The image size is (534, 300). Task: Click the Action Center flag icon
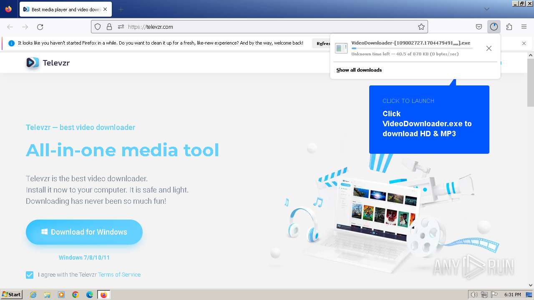point(494,295)
